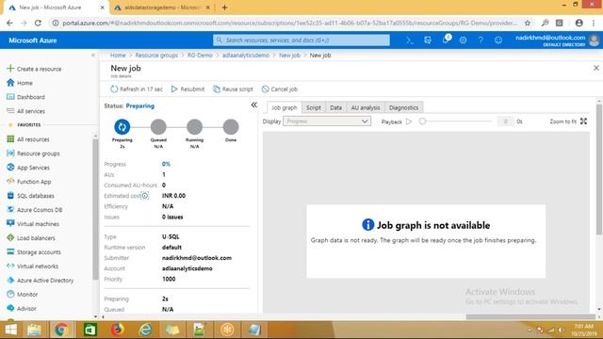
Task: Open the help question mark
Action: (481, 40)
